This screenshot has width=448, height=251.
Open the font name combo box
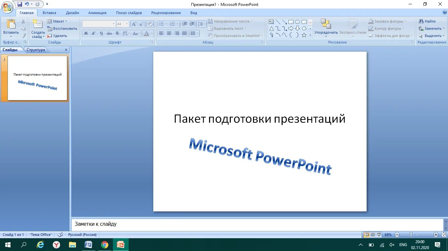pyautogui.click(x=99, y=24)
